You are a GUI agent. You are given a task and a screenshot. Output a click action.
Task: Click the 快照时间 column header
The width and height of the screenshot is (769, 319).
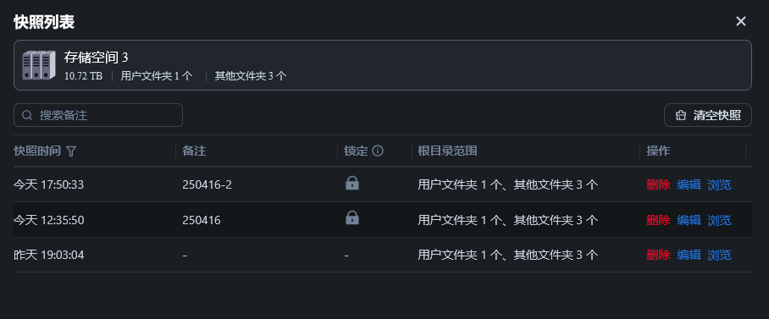pyautogui.click(x=37, y=151)
